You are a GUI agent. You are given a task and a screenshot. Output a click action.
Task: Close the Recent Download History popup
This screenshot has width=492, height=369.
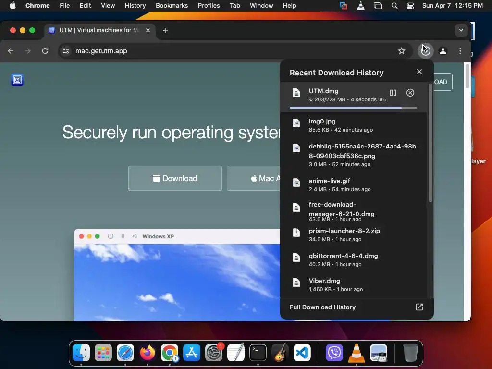[x=419, y=72]
